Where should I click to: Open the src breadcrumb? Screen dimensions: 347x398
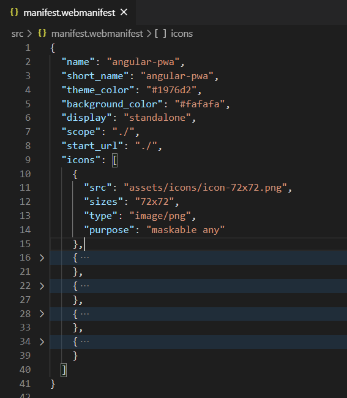coord(17,34)
